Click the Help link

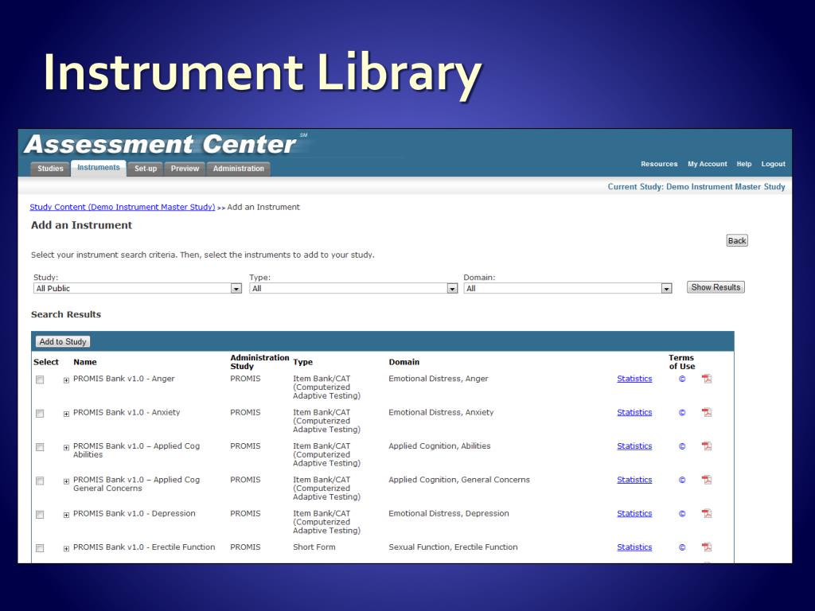tap(744, 164)
